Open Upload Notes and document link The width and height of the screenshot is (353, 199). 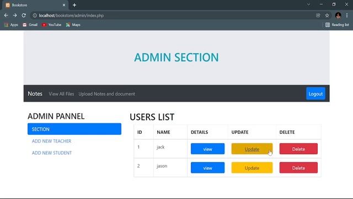[x=106, y=94]
